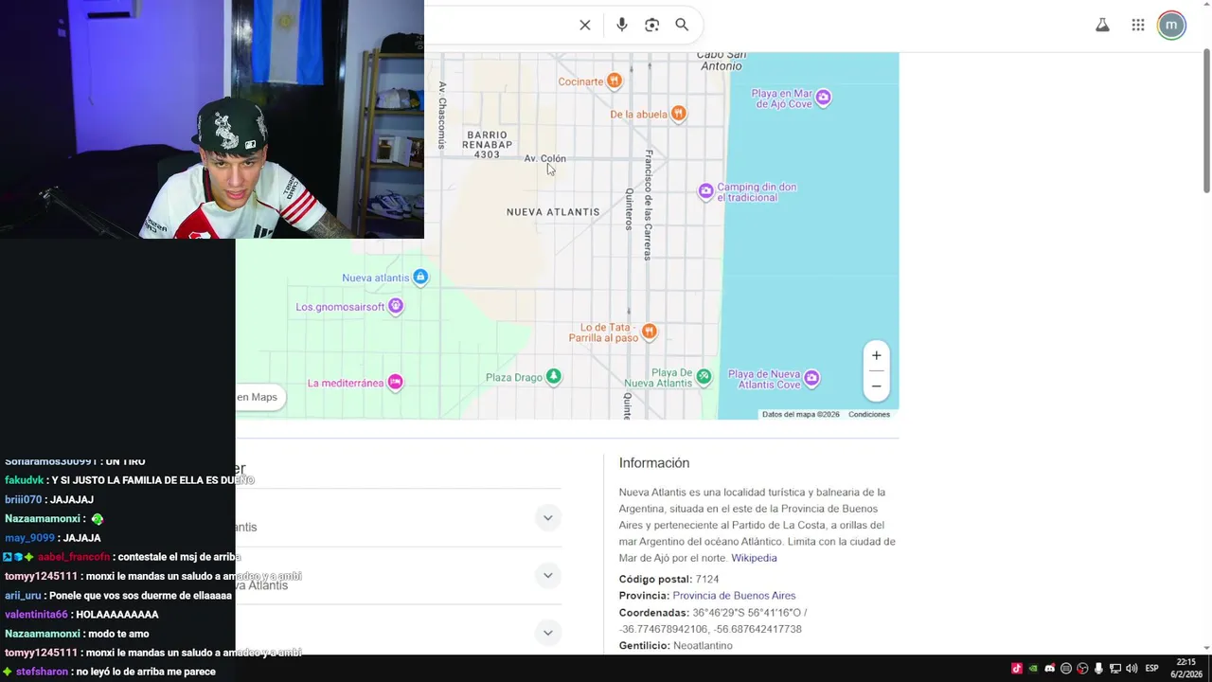Select the Nueva atlantis blue pin

pyautogui.click(x=420, y=278)
